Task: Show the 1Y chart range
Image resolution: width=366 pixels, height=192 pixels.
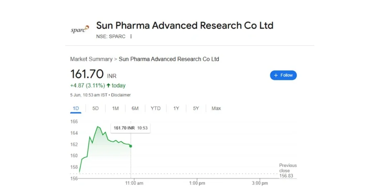Action: [x=176, y=108]
